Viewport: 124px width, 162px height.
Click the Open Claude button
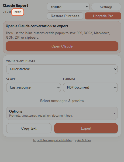click(62, 46)
